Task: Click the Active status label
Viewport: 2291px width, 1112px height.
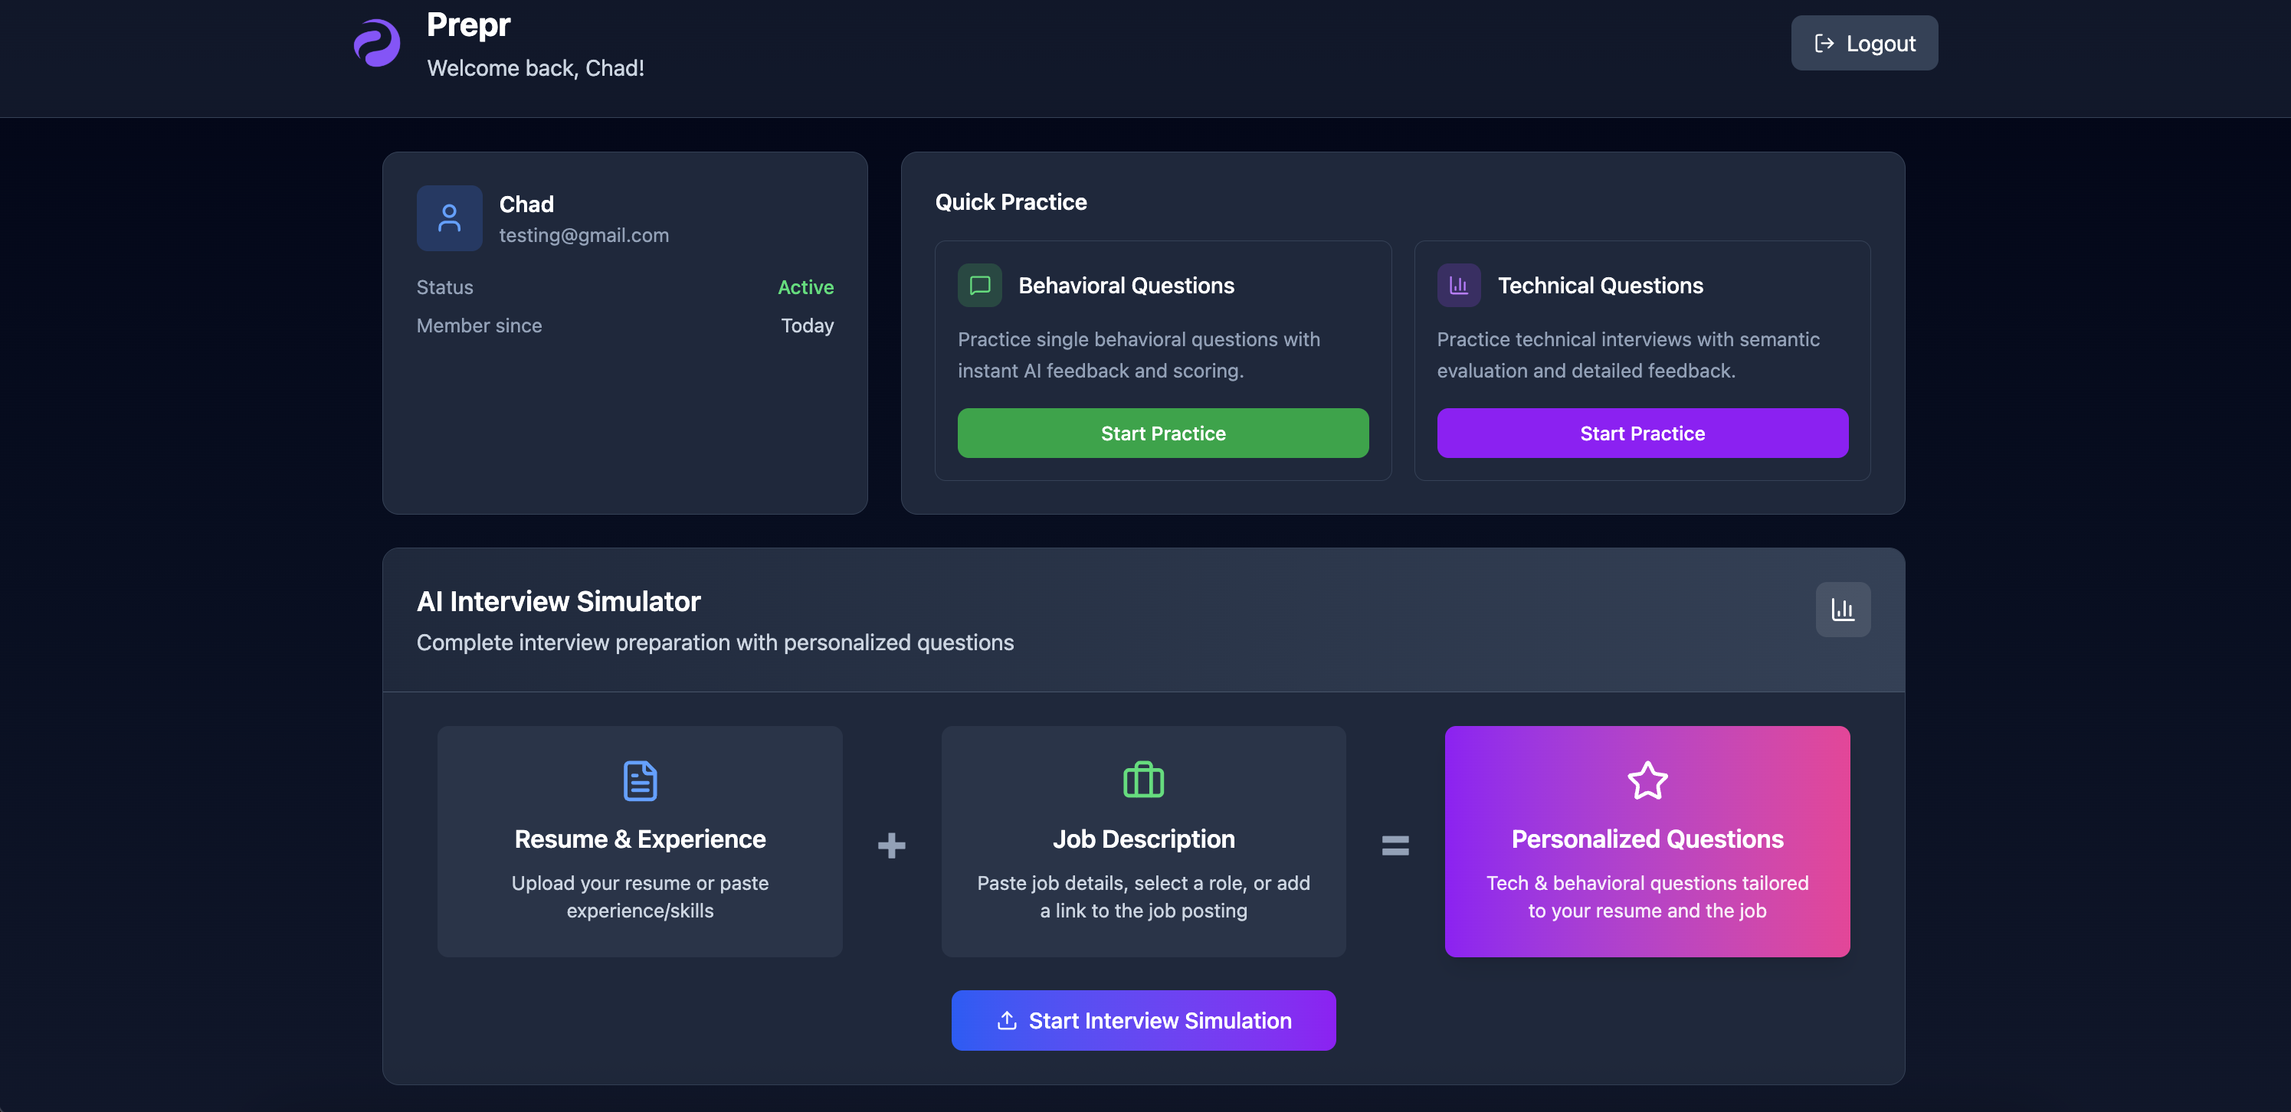Action: (x=805, y=287)
